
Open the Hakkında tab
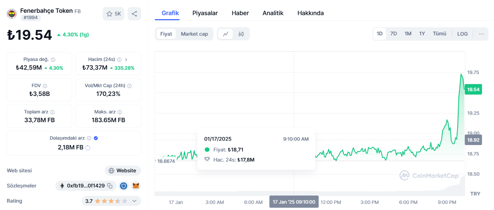point(310,13)
